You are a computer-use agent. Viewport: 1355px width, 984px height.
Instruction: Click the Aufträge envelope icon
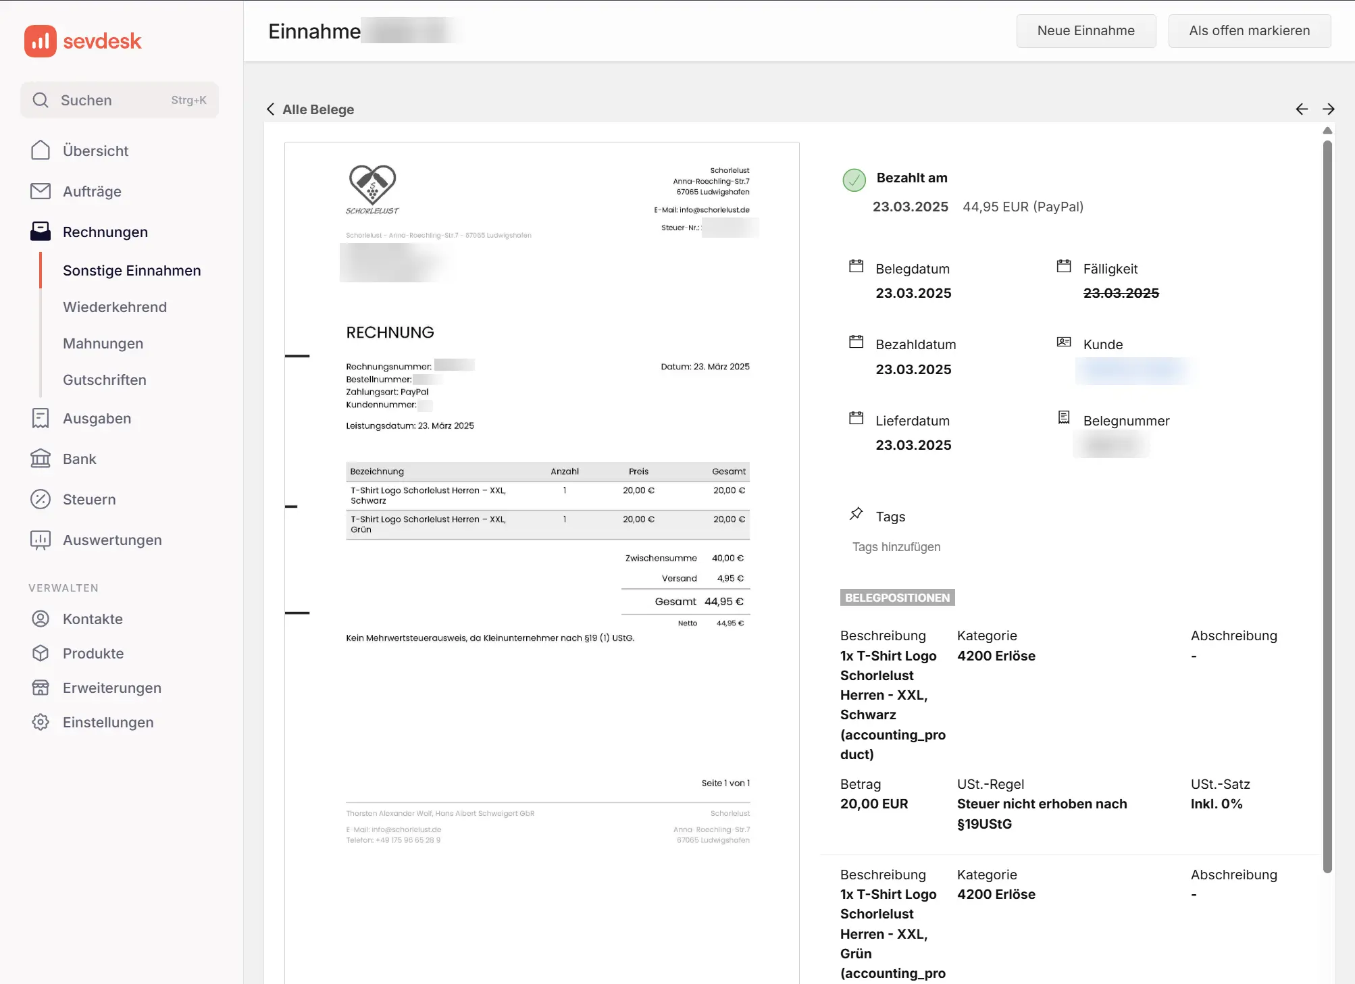tap(41, 191)
